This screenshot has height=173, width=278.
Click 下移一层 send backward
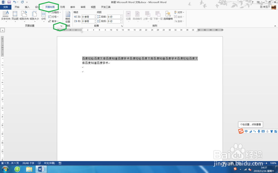[x=158, y=16]
